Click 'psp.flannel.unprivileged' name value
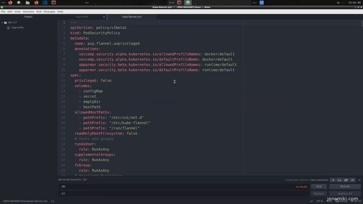Viewport: 363px width, 204px height. (113, 44)
